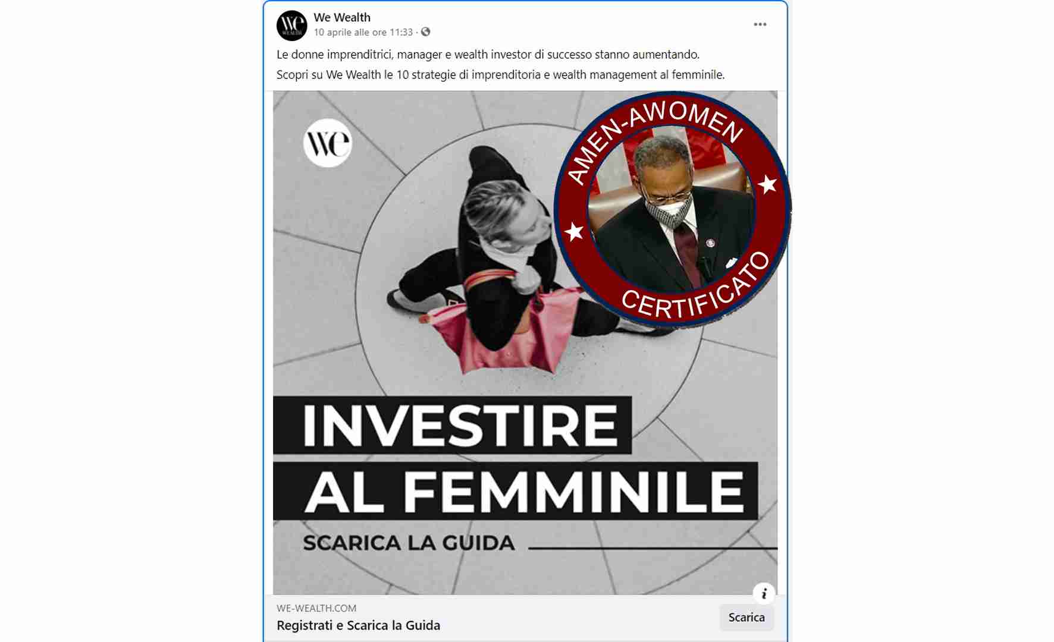Screen dimensions: 1054x642
Task: Open the We Wealth profile avatar
Action: click(x=291, y=26)
